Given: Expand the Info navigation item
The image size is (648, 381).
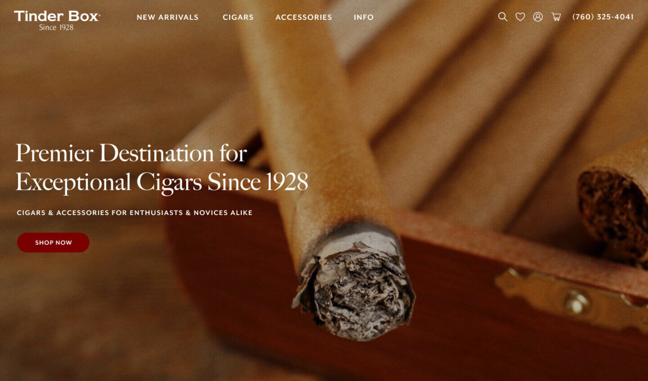Looking at the screenshot, I should [x=364, y=17].
